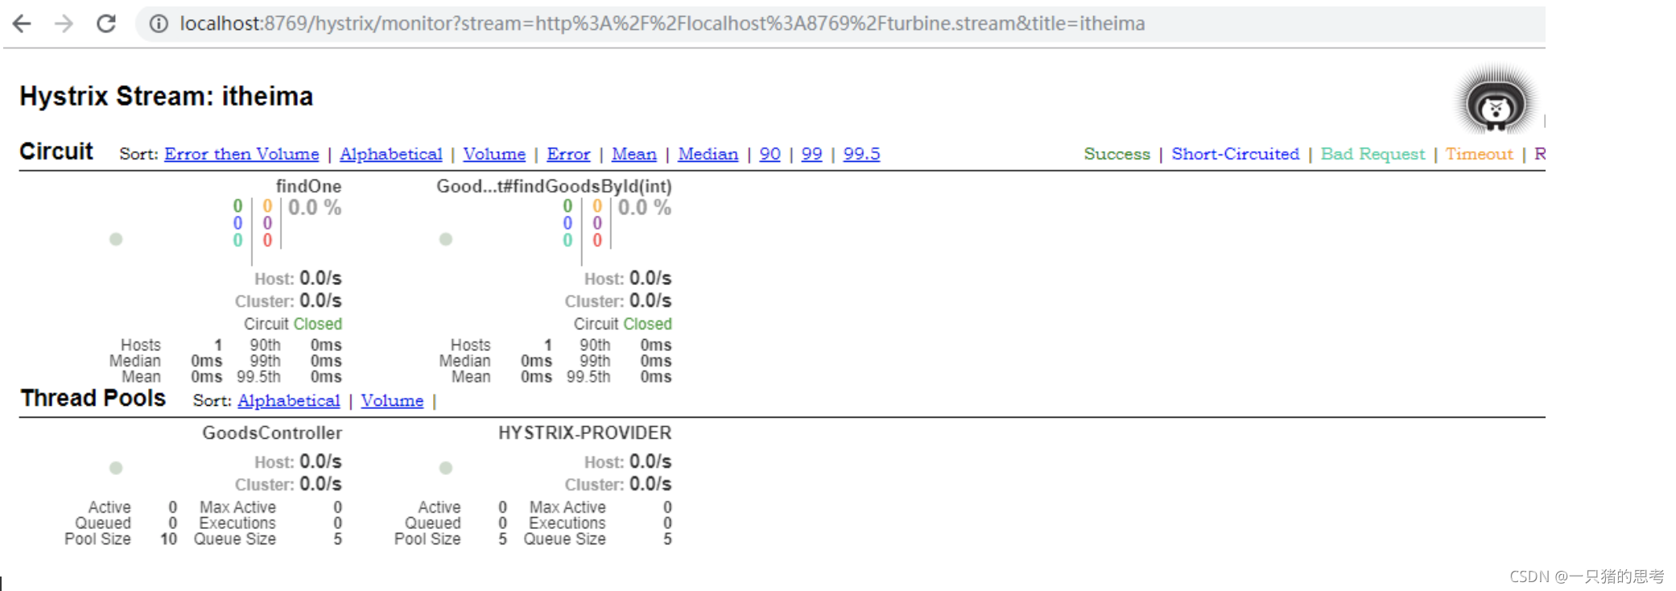Click GoodsController Host rate 0.0/s
This screenshot has height=591, width=1676.
[x=320, y=462]
